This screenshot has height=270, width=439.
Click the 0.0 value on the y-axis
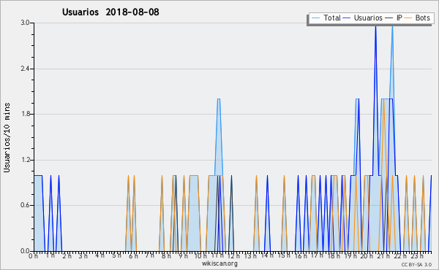point(25,251)
